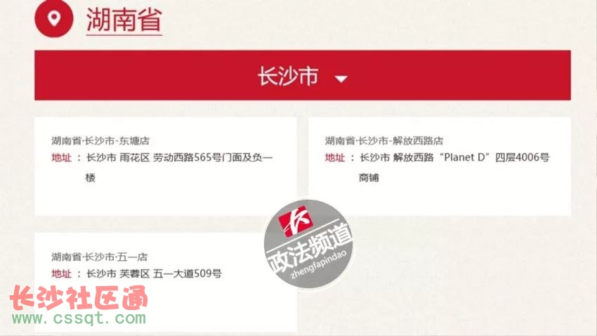597x336 pixels.
Task: Click the 五一店 store title
Action: pyautogui.click(x=99, y=257)
